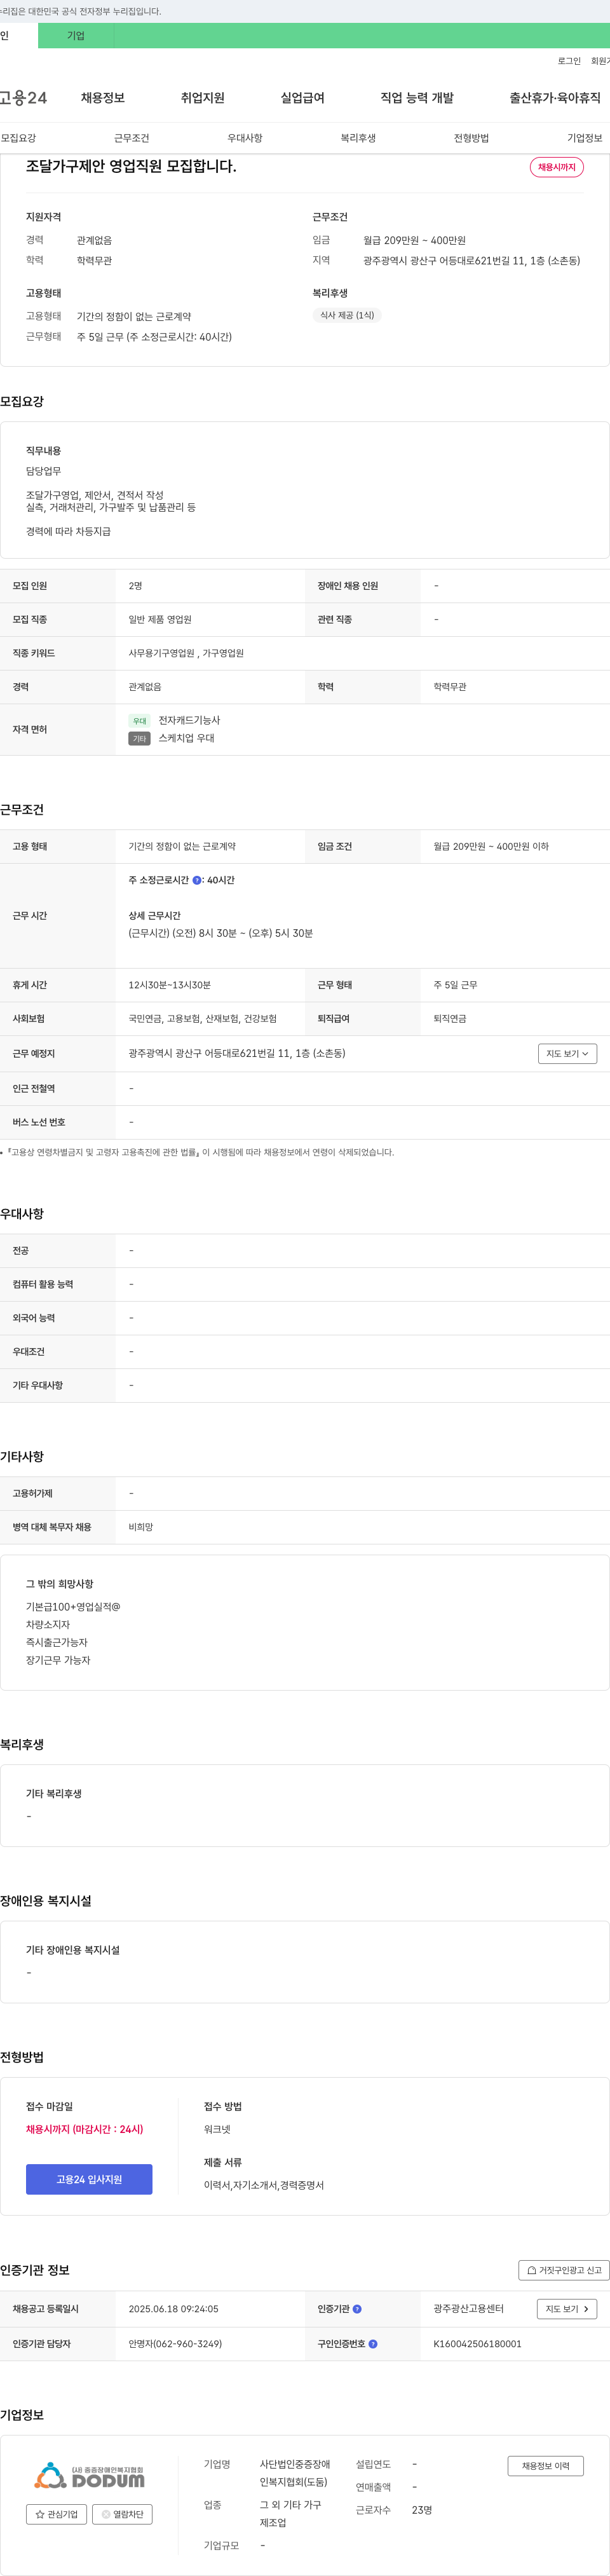
Task: Click the 식사 제공 (1식) benefit tag
Action: (x=347, y=315)
